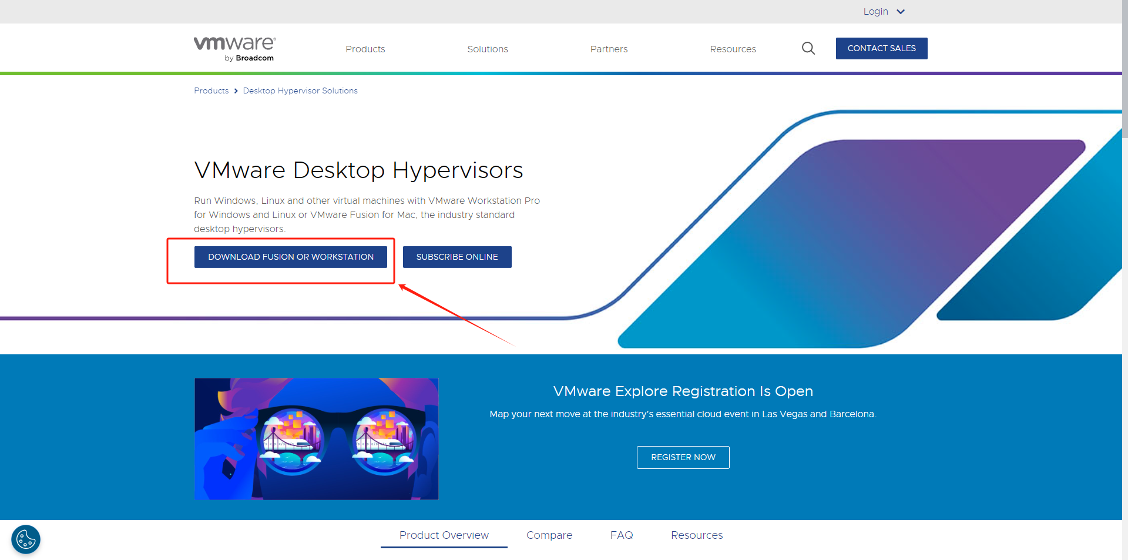Click the breadcrumb chevron separator
1128x560 pixels.
236,91
